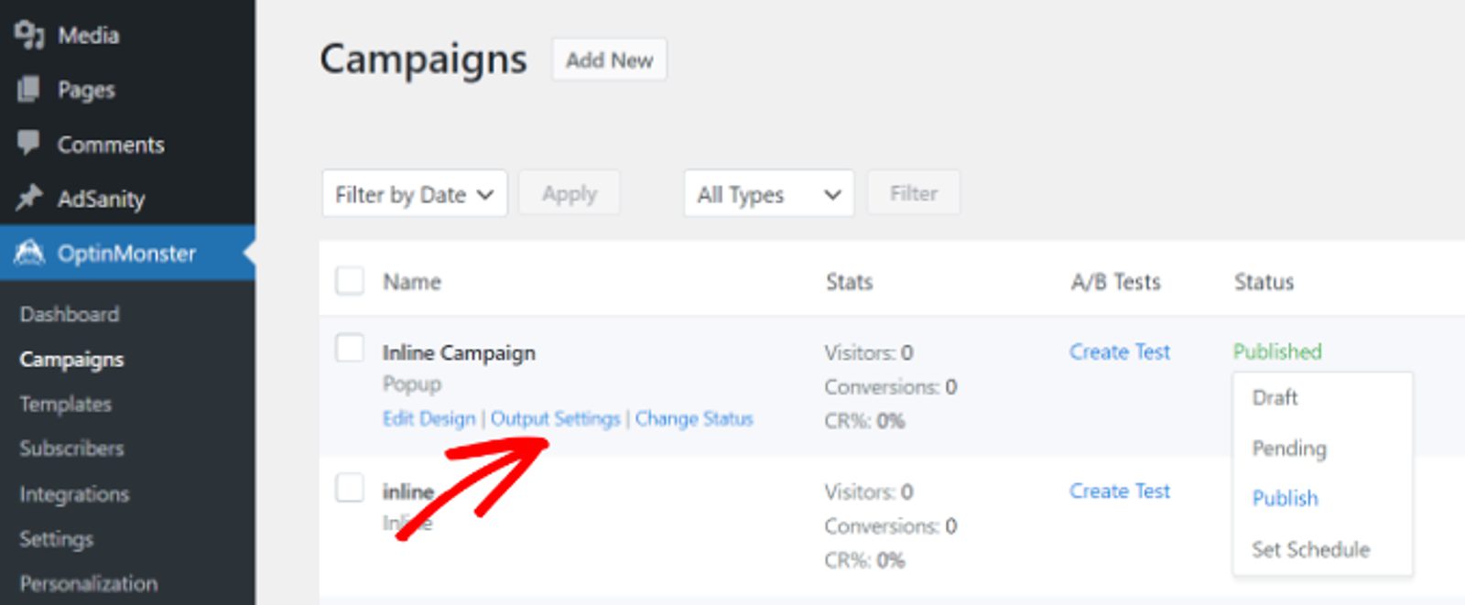Open the OptinMonster Dashboard menu item
The width and height of the screenshot is (1465, 605).
pos(70,314)
